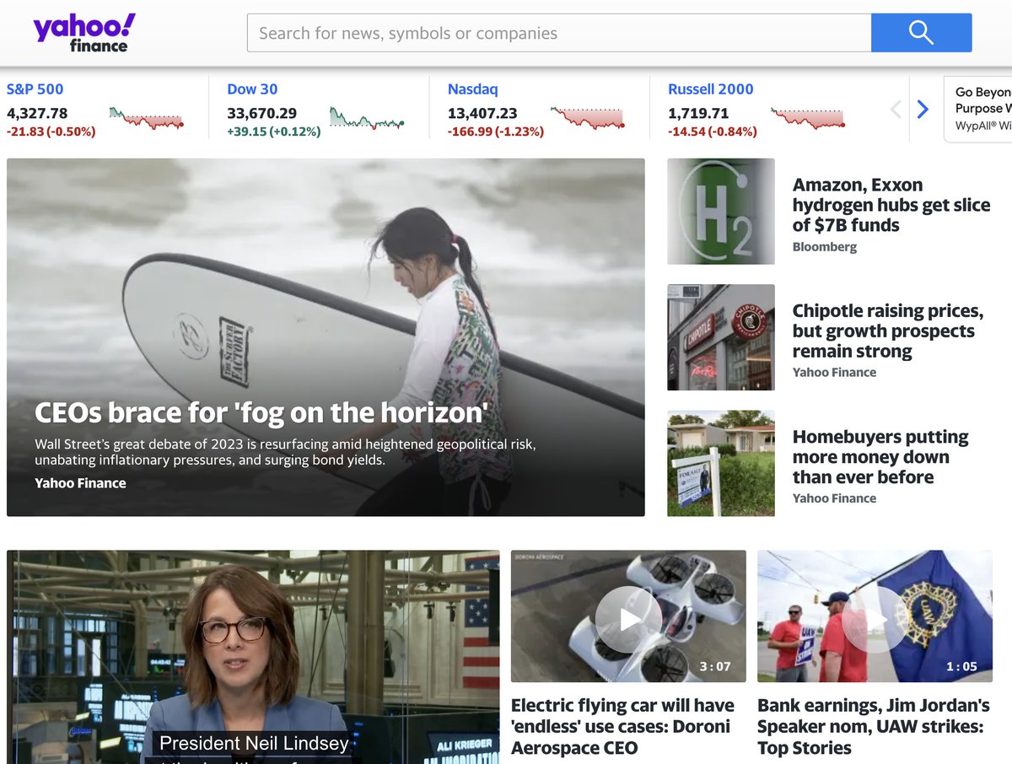This screenshot has height=764, width=1012.
Task: Click the next arrow in market ticker
Action: click(x=923, y=109)
